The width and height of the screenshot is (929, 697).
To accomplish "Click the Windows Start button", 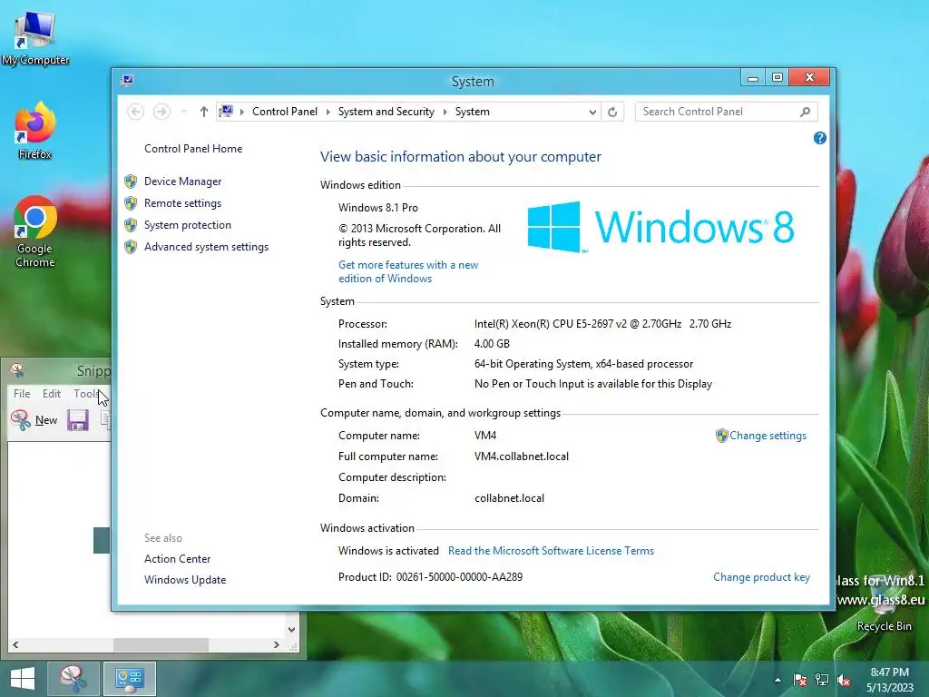I will [23, 679].
